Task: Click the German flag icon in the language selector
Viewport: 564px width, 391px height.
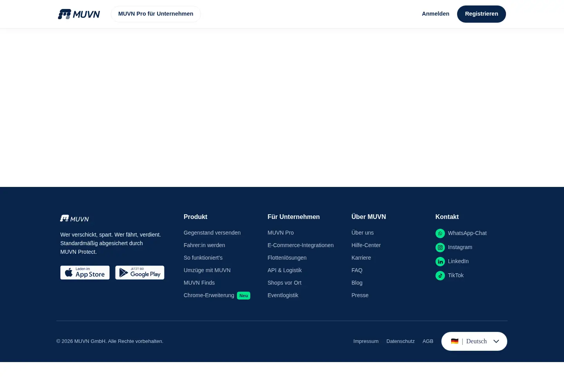Action: [455, 341]
